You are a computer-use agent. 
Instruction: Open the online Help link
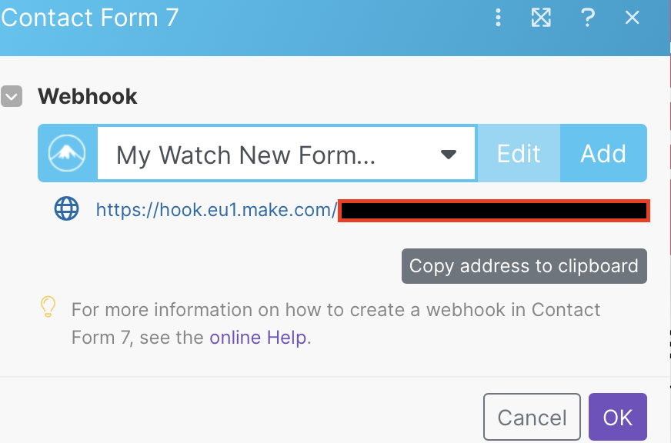[258, 338]
